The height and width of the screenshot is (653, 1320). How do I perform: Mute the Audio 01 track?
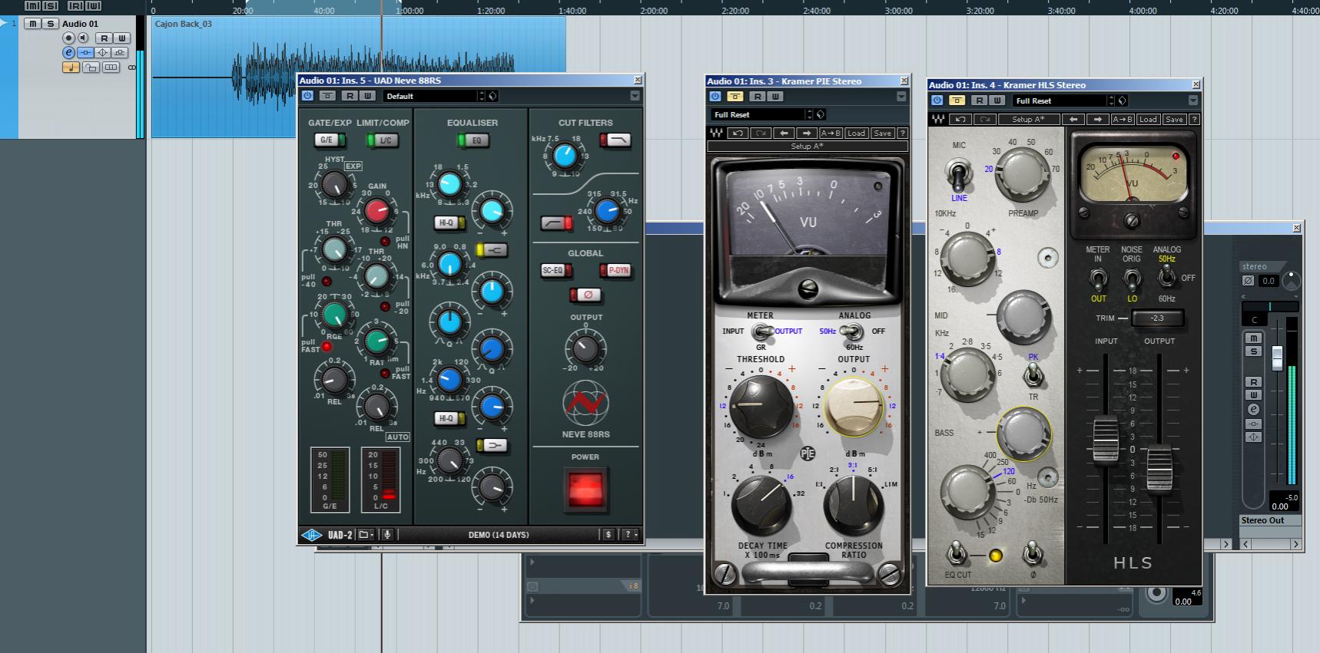(32, 24)
